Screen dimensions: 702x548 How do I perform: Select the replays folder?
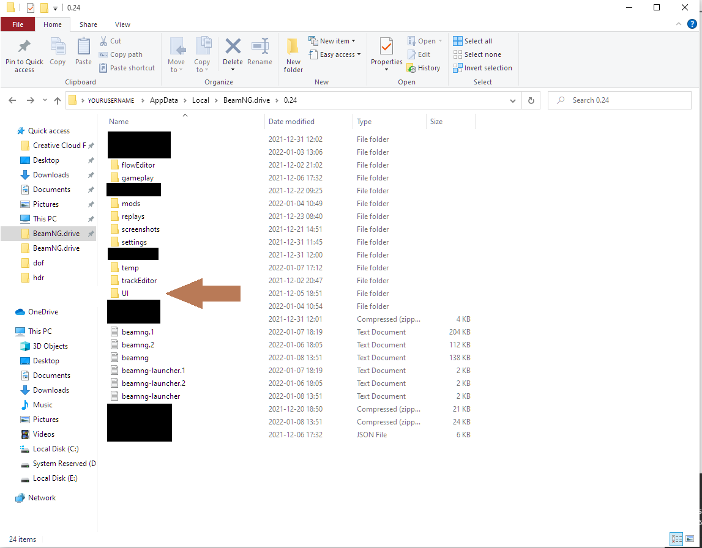click(x=133, y=217)
